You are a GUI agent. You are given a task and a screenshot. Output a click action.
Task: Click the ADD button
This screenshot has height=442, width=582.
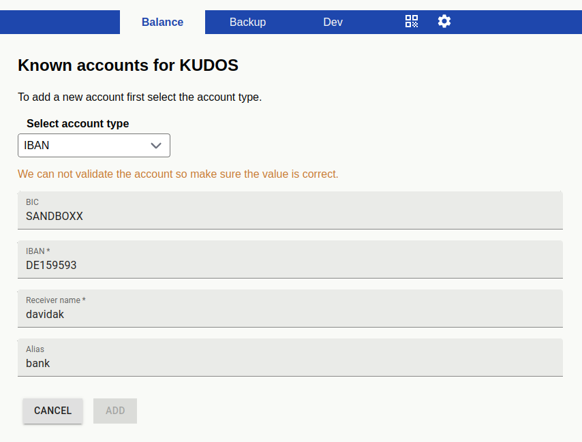click(x=115, y=411)
